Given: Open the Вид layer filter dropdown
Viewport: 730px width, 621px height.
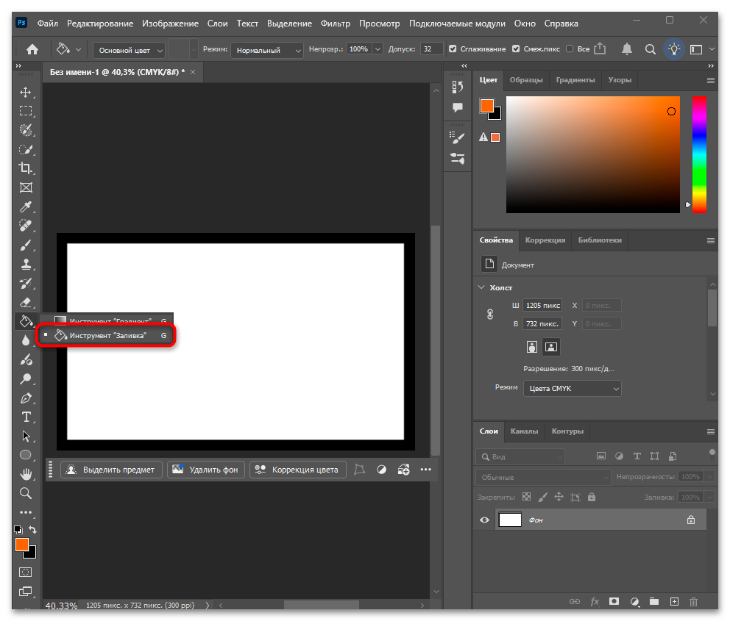Looking at the screenshot, I should click(x=520, y=457).
